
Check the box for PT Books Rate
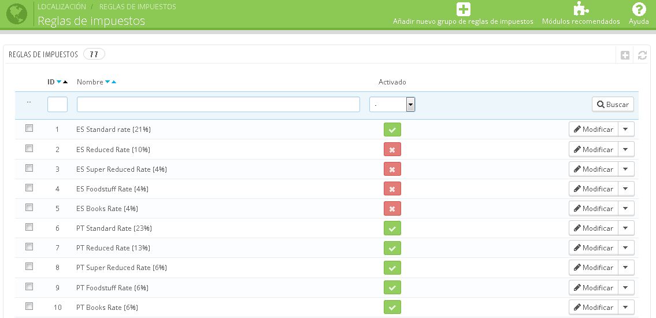click(29, 306)
